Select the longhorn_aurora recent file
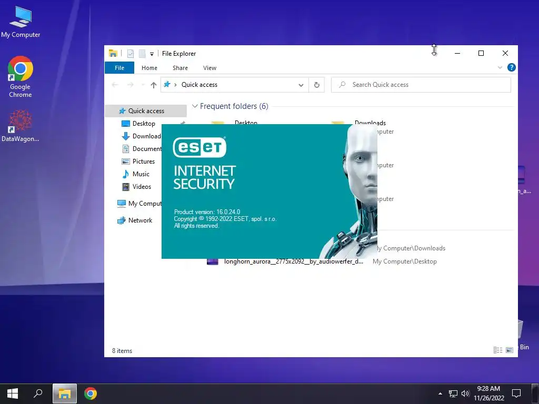Image resolution: width=539 pixels, height=404 pixels. [x=285, y=261]
